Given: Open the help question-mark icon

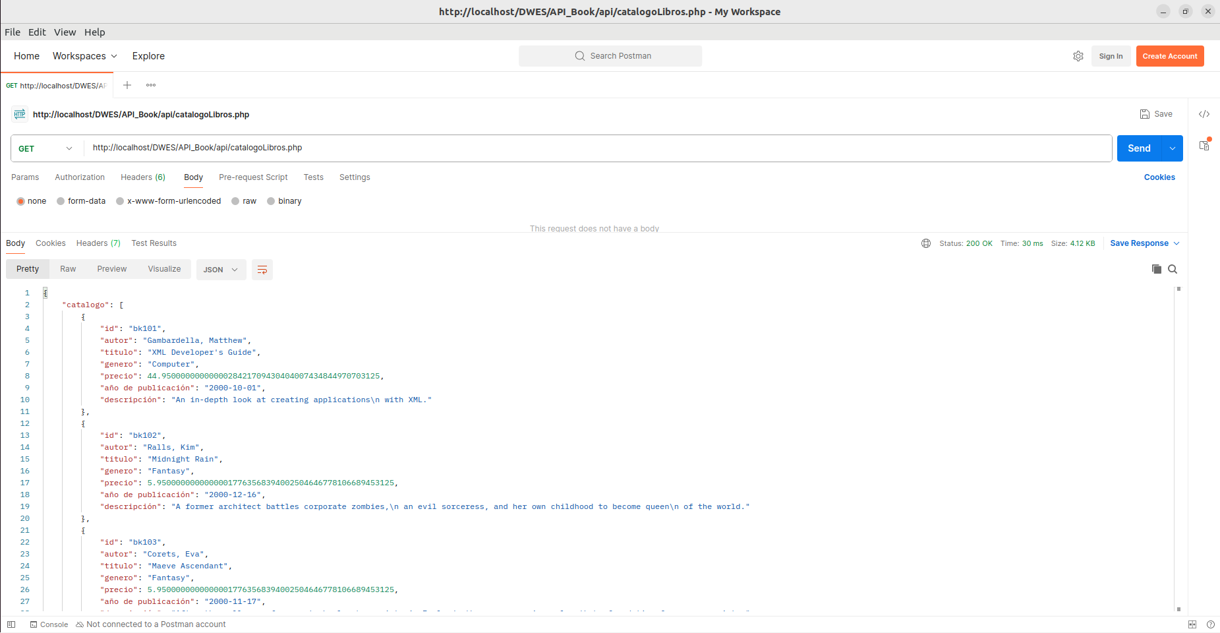Looking at the screenshot, I should coord(1211,624).
